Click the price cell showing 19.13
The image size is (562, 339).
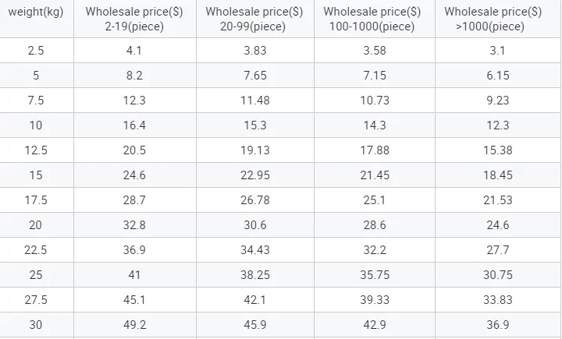[254, 150]
